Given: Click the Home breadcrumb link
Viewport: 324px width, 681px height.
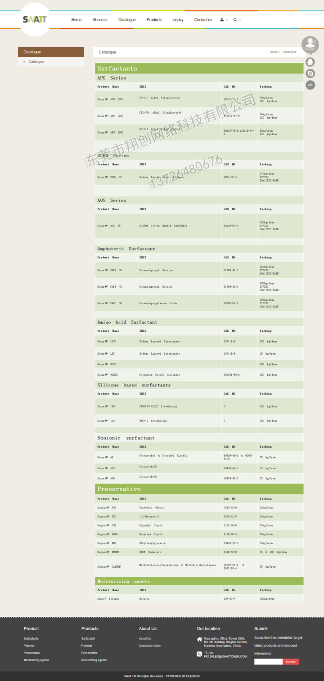Looking at the screenshot, I should [x=274, y=52].
